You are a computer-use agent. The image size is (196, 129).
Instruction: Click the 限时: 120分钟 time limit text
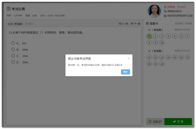[x=14, y=16]
